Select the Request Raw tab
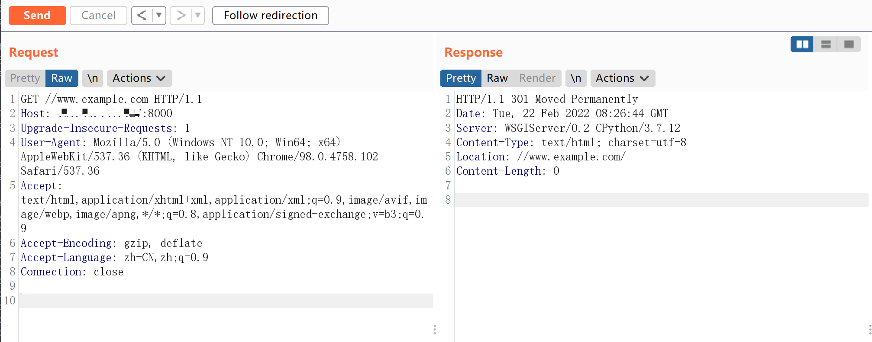Image resolution: width=872 pixels, height=342 pixels. click(x=61, y=78)
